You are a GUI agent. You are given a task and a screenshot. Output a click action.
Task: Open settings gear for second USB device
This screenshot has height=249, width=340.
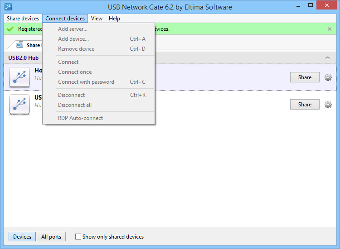328,105
